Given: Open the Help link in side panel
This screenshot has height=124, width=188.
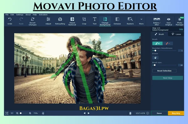Looking at the screenshot, I should [x=181, y=29].
